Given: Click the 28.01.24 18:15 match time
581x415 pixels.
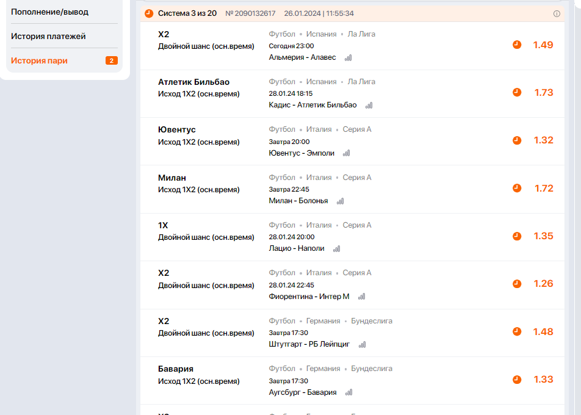Looking at the screenshot, I should point(290,93).
